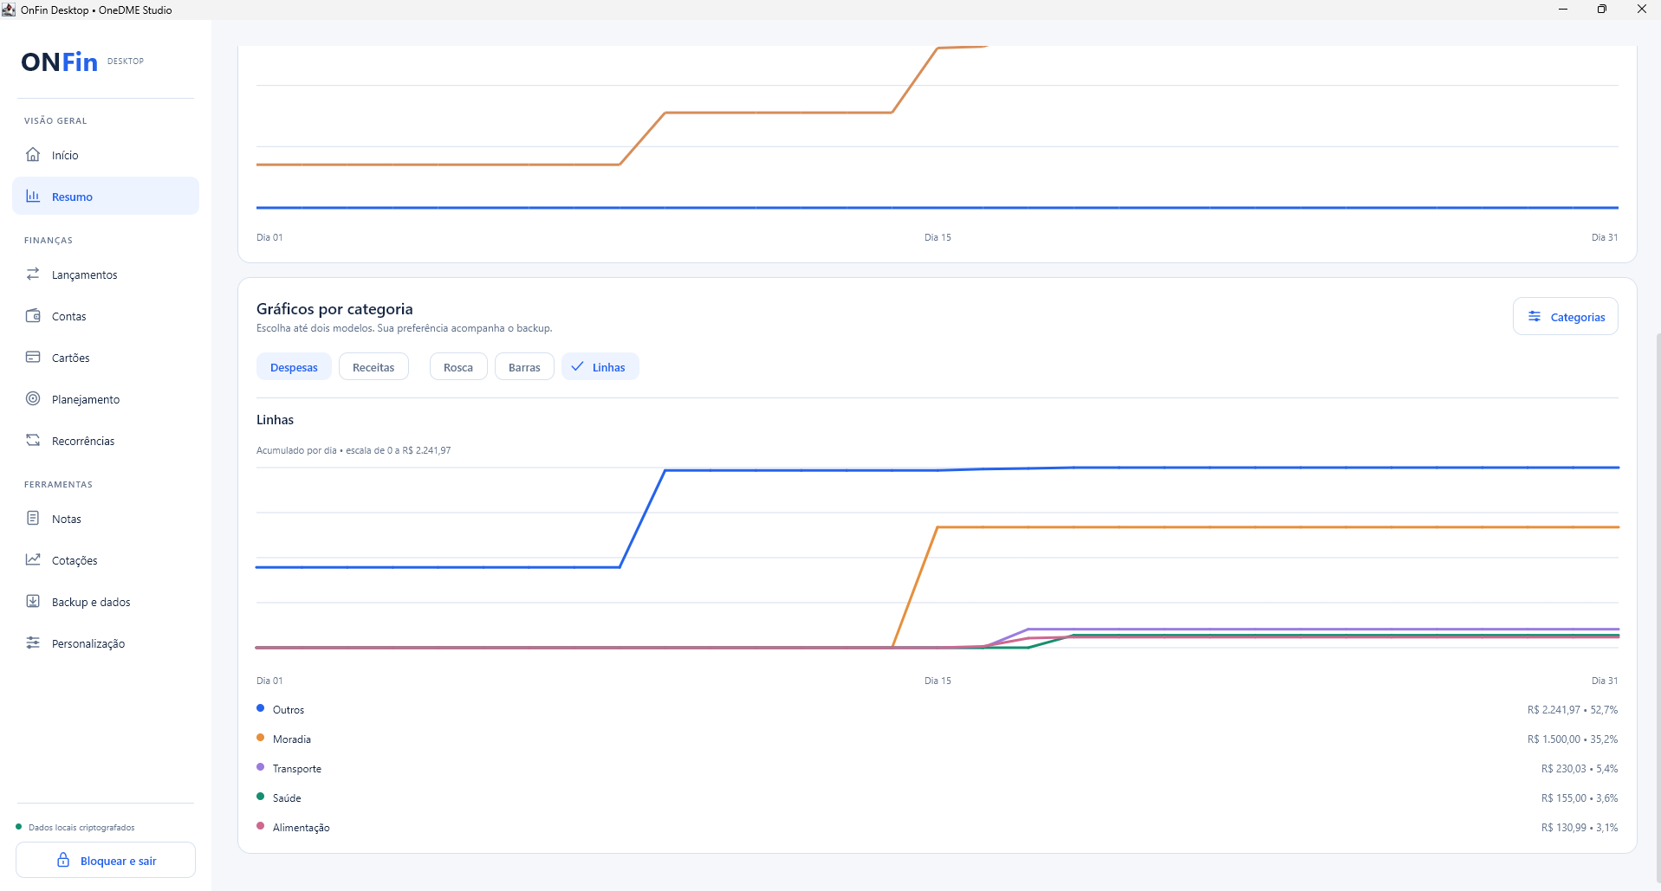Open the Categorias button
The image size is (1661, 891).
[1565, 316]
